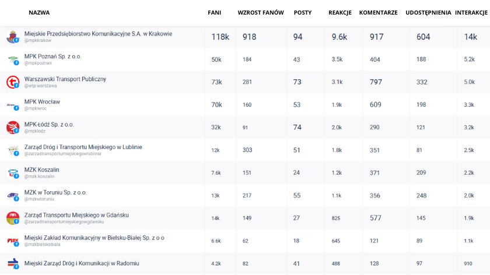This screenshot has height=275, width=490.
Task: Click the Lublin transport authority logo
Action: pos(12,150)
